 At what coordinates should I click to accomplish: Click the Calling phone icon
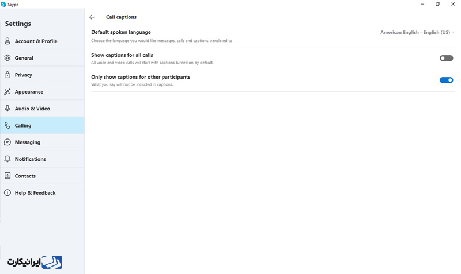pos(7,125)
